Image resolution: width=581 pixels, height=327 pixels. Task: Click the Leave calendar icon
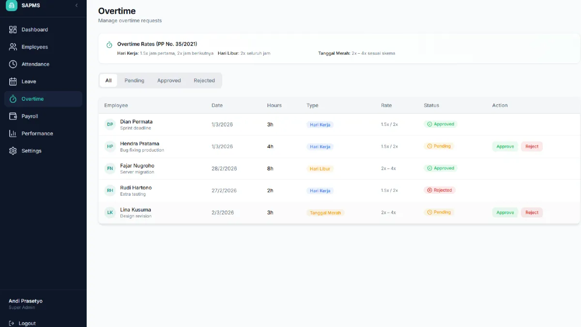coord(13,81)
